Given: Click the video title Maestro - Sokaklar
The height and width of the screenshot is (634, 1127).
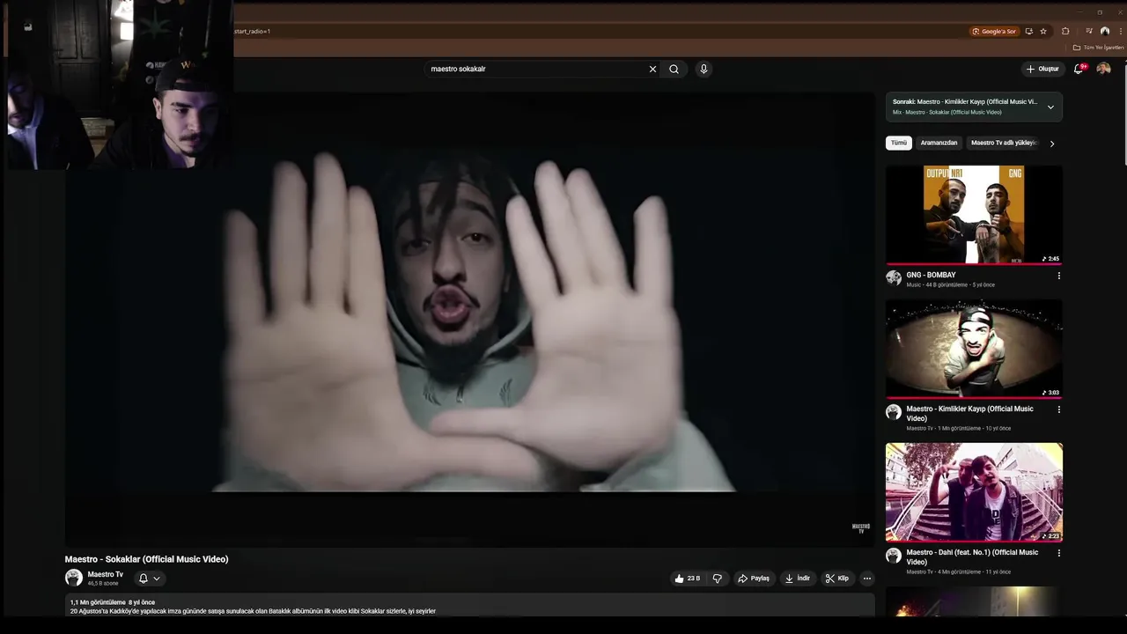Looking at the screenshot, I should click(x=146, y=559).
